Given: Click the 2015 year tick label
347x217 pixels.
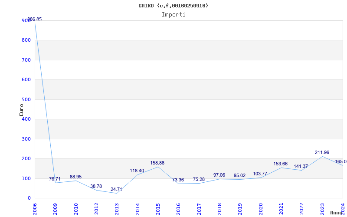Looking at the screenshot, I should [158, 209].
